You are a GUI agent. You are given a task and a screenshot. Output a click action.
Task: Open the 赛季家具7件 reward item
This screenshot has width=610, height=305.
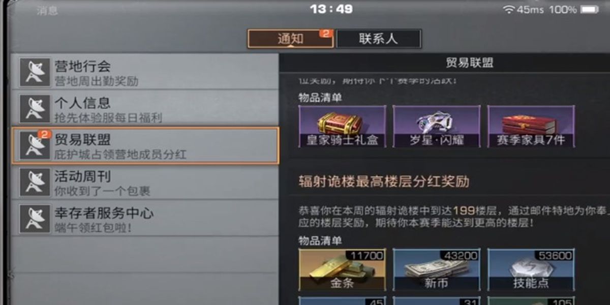[x=531, y=127]
